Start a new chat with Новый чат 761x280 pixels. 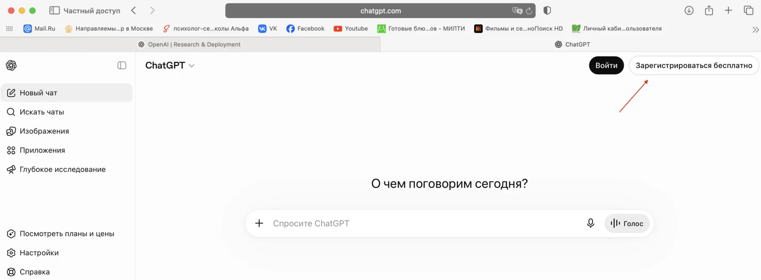tap(67, 93)
